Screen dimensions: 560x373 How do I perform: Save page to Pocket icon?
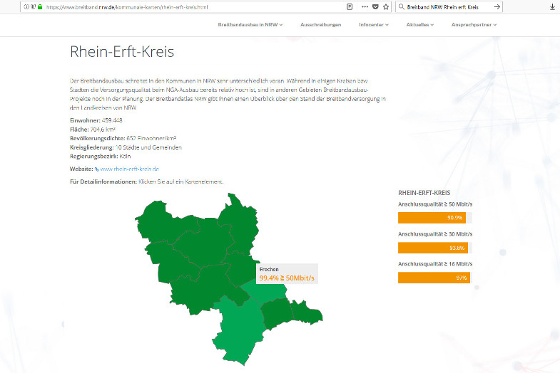point(375,7)
